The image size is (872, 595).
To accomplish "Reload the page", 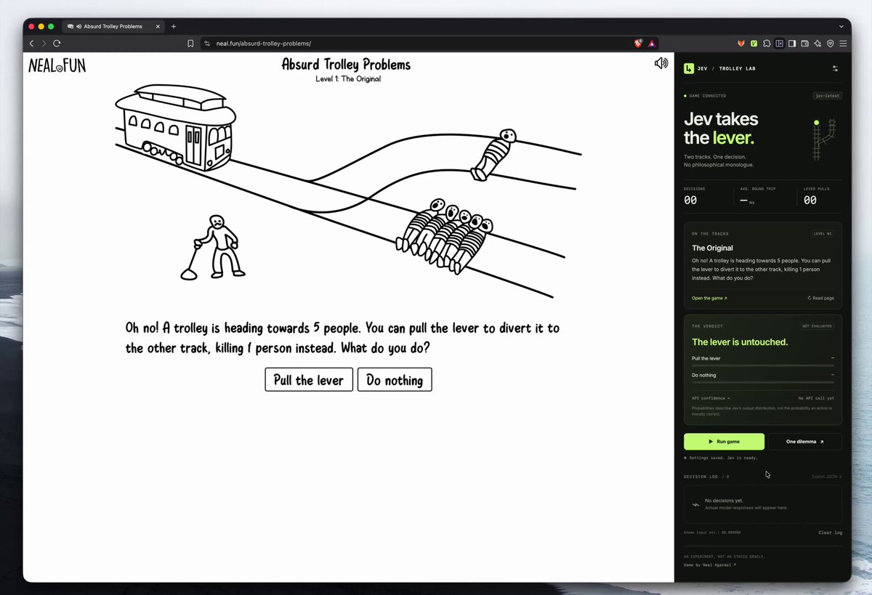I will [x=57, y=44].
